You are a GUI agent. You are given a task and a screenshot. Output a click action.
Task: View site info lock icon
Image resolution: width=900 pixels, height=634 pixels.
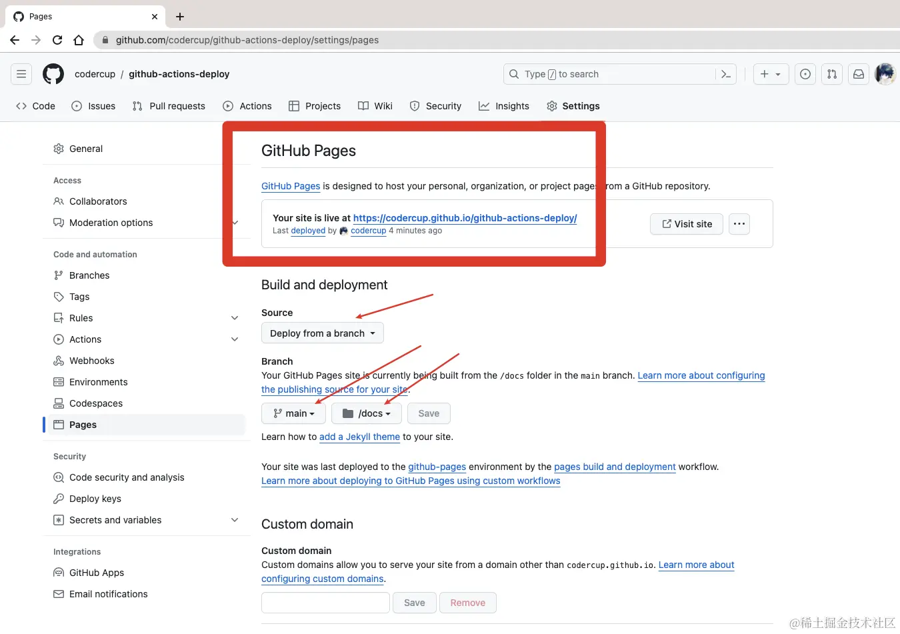(105, 40)
